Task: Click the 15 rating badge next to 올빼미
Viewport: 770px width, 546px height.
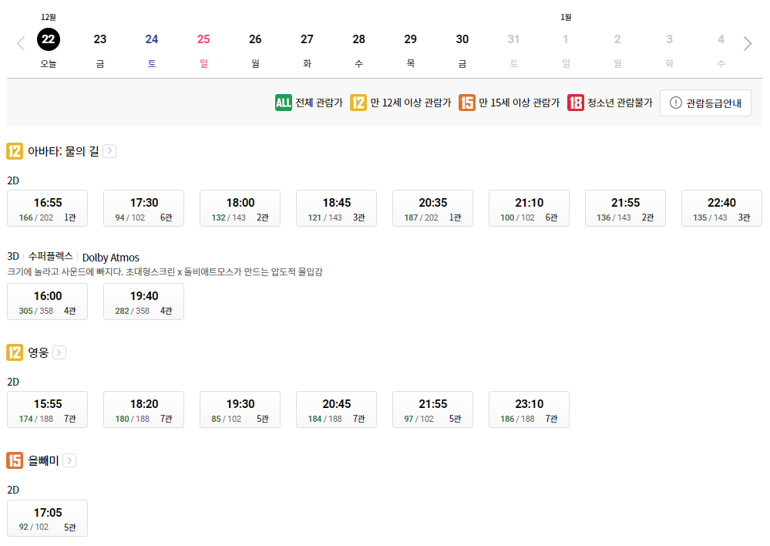Action: click(x=14, y=460)
